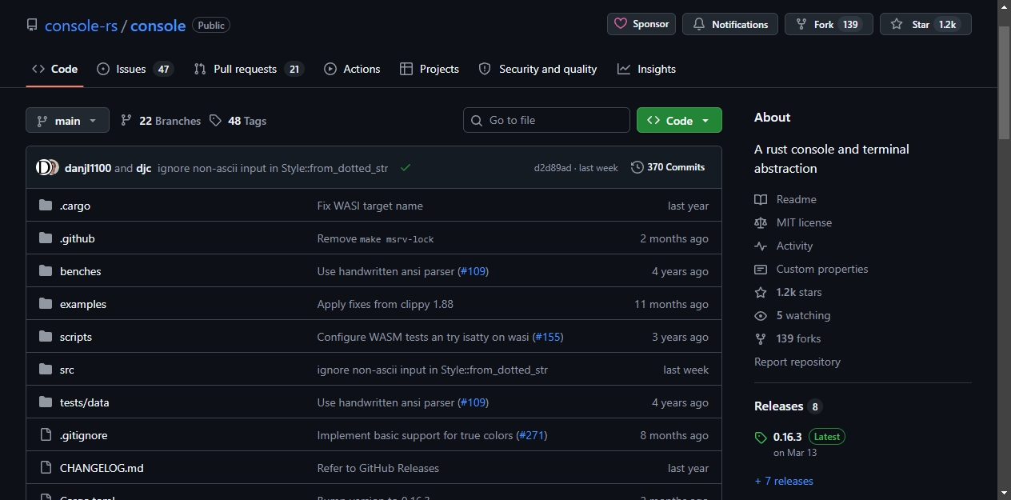Open the CHANGELOG.md file
This screenshot has width=1011, height=500.
point(102,468)
